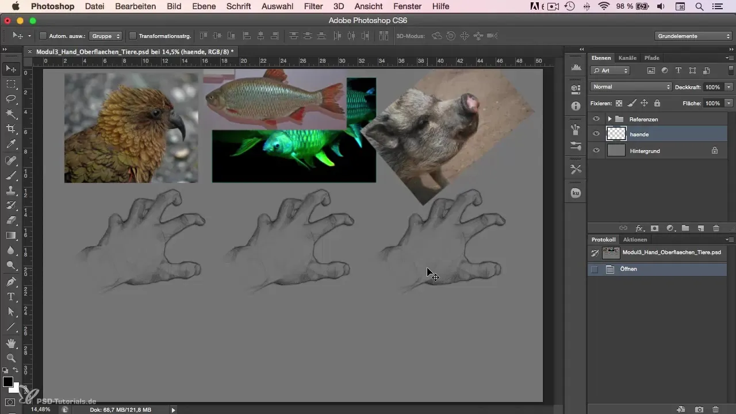This screenshot has width=736, height=414.
Task: Click the foreground color swatch
Action: click(8, 382)
